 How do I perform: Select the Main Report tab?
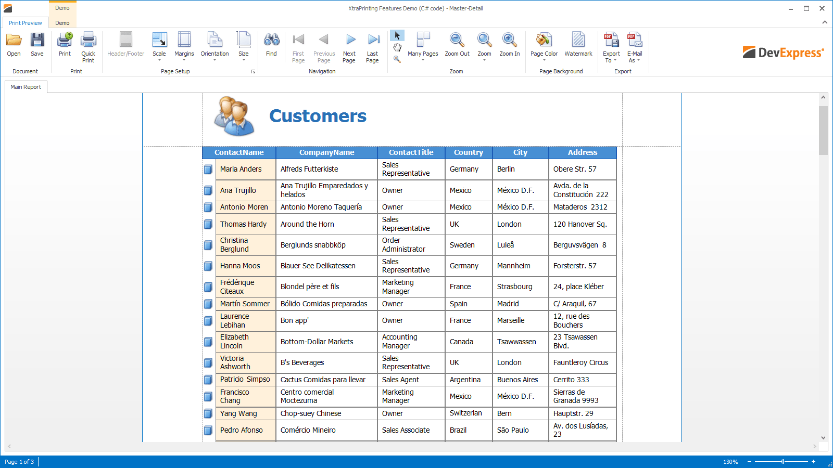coord(26,87)
